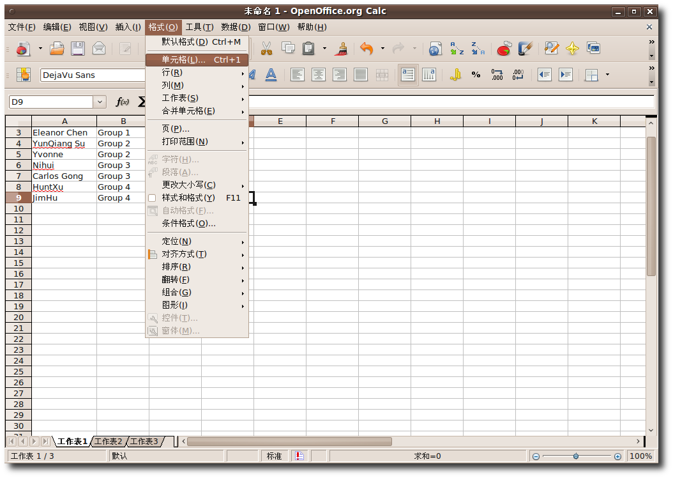
Task: Open 条件格式(O)... menu entry
Action: click(x=197, y=224)
